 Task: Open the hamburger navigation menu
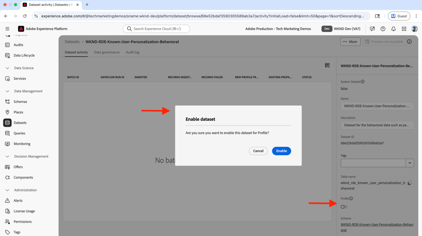pyautogui.click(x=7, y=29)
